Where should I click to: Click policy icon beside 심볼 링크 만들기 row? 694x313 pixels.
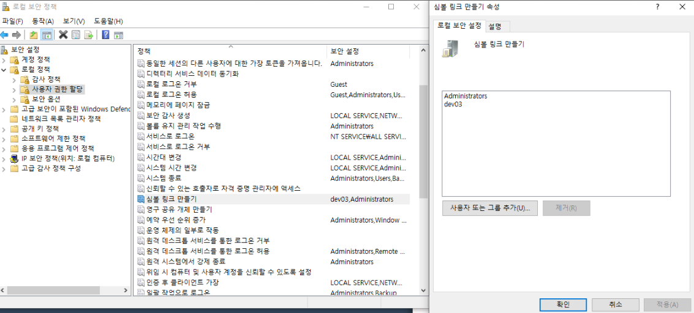141,199
